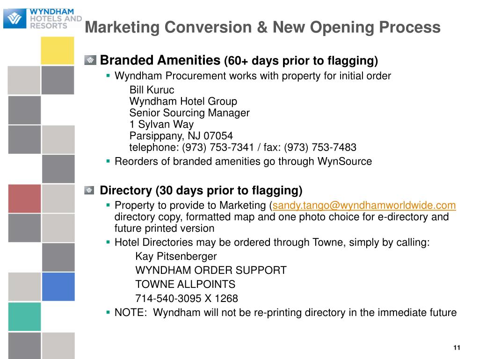The width and height of the screenshot is (479, 359).
Task: Click the Directory 30 days heading
Action: coord(201,191)
